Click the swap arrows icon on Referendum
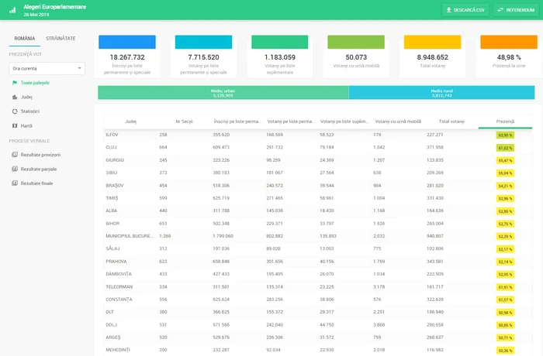The width and height of the screenshot is (543, 356). point(500,10)
